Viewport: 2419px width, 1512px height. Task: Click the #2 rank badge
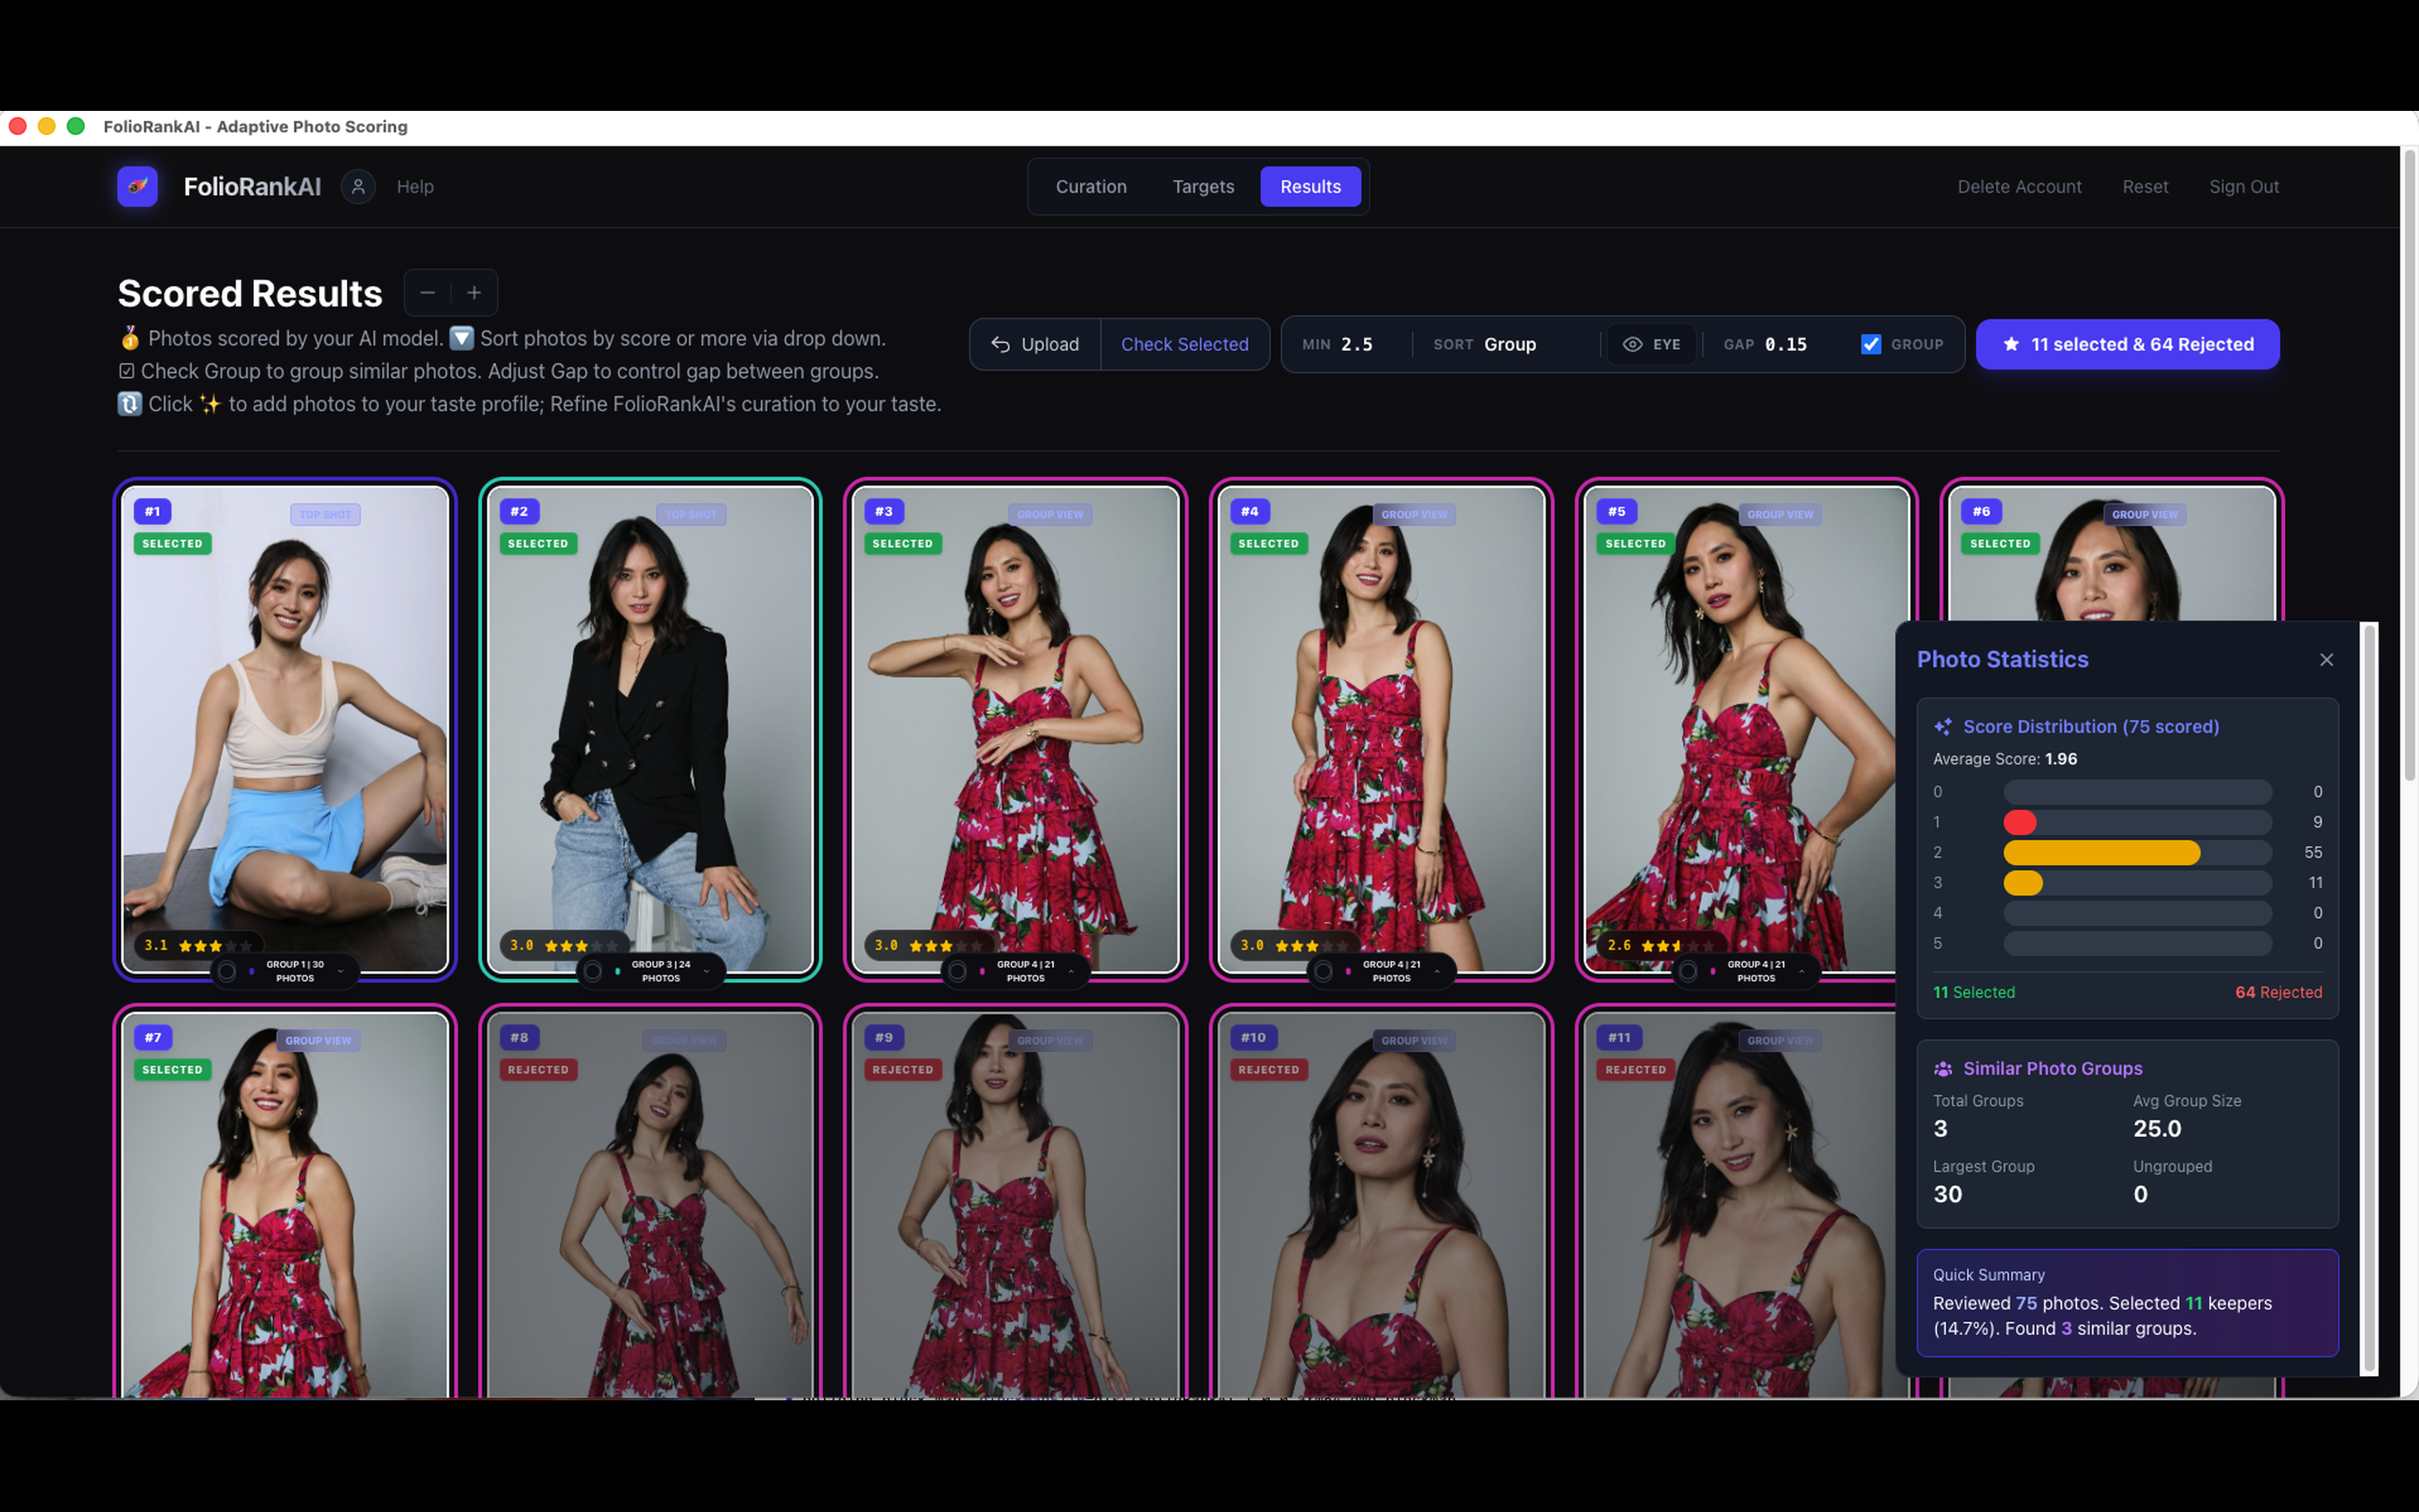[x=519, y=511]
